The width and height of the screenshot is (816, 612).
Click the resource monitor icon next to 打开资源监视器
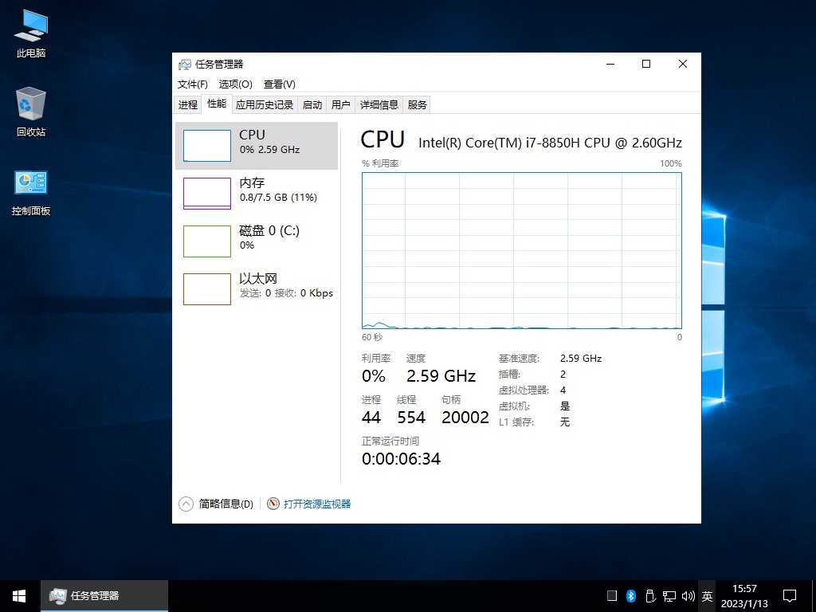273,504
